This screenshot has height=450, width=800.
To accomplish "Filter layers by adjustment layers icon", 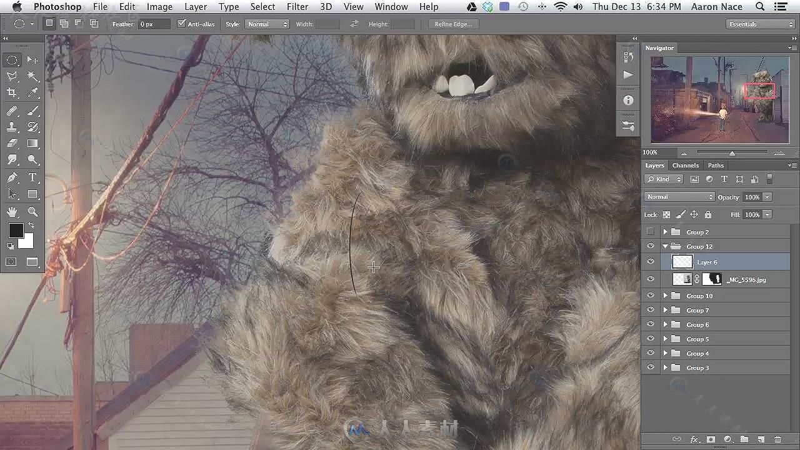I will pyautogui.click(x=709, y=179).
